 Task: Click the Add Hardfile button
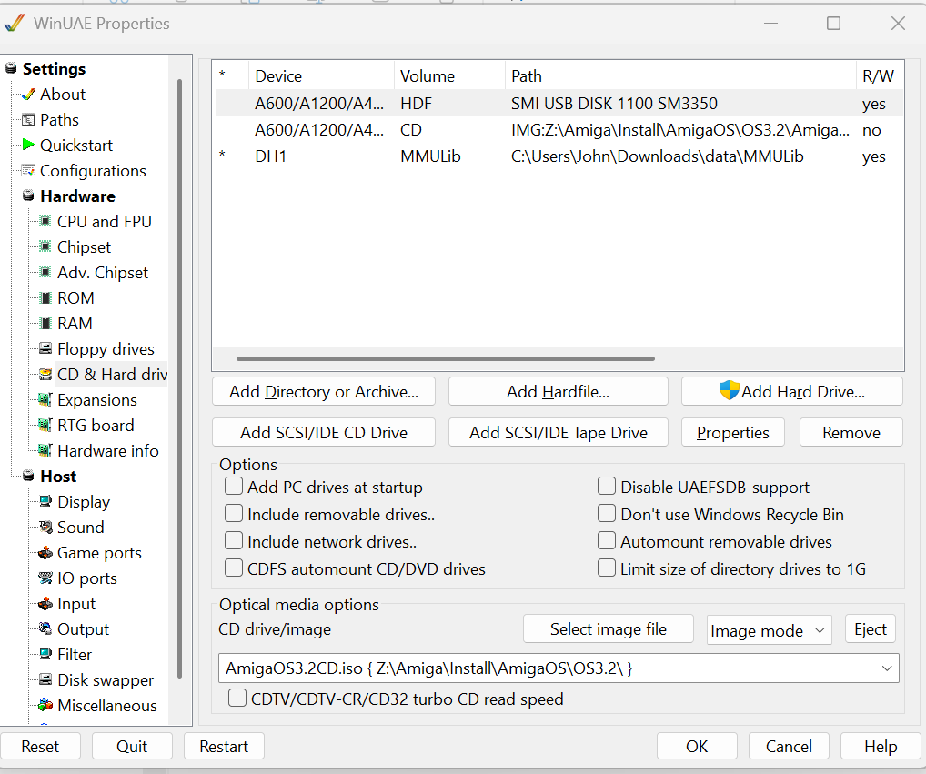click(x=558, y=392)
